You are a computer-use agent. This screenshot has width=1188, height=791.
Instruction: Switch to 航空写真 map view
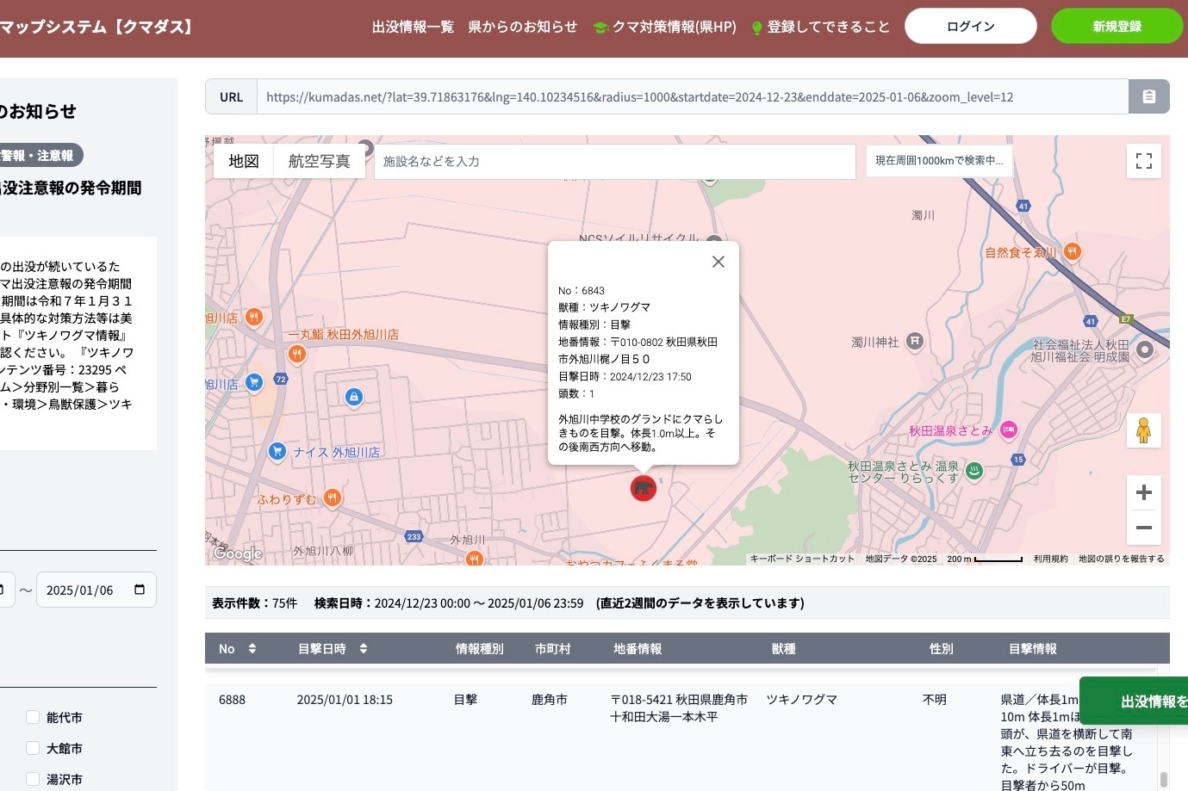click(x=319, y=161)
